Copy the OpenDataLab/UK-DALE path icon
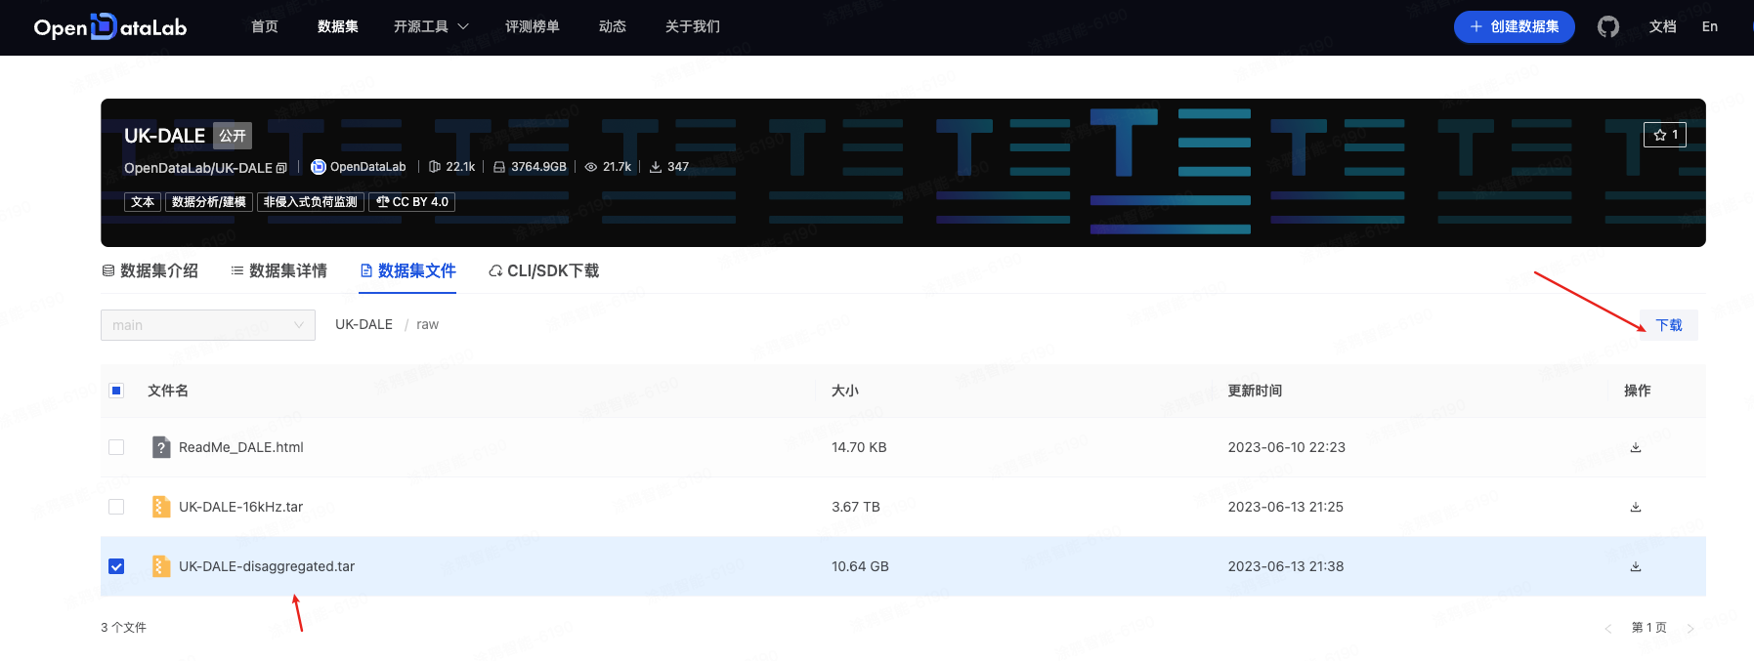Screen dimensions: 1754x661 coord(281,168)
